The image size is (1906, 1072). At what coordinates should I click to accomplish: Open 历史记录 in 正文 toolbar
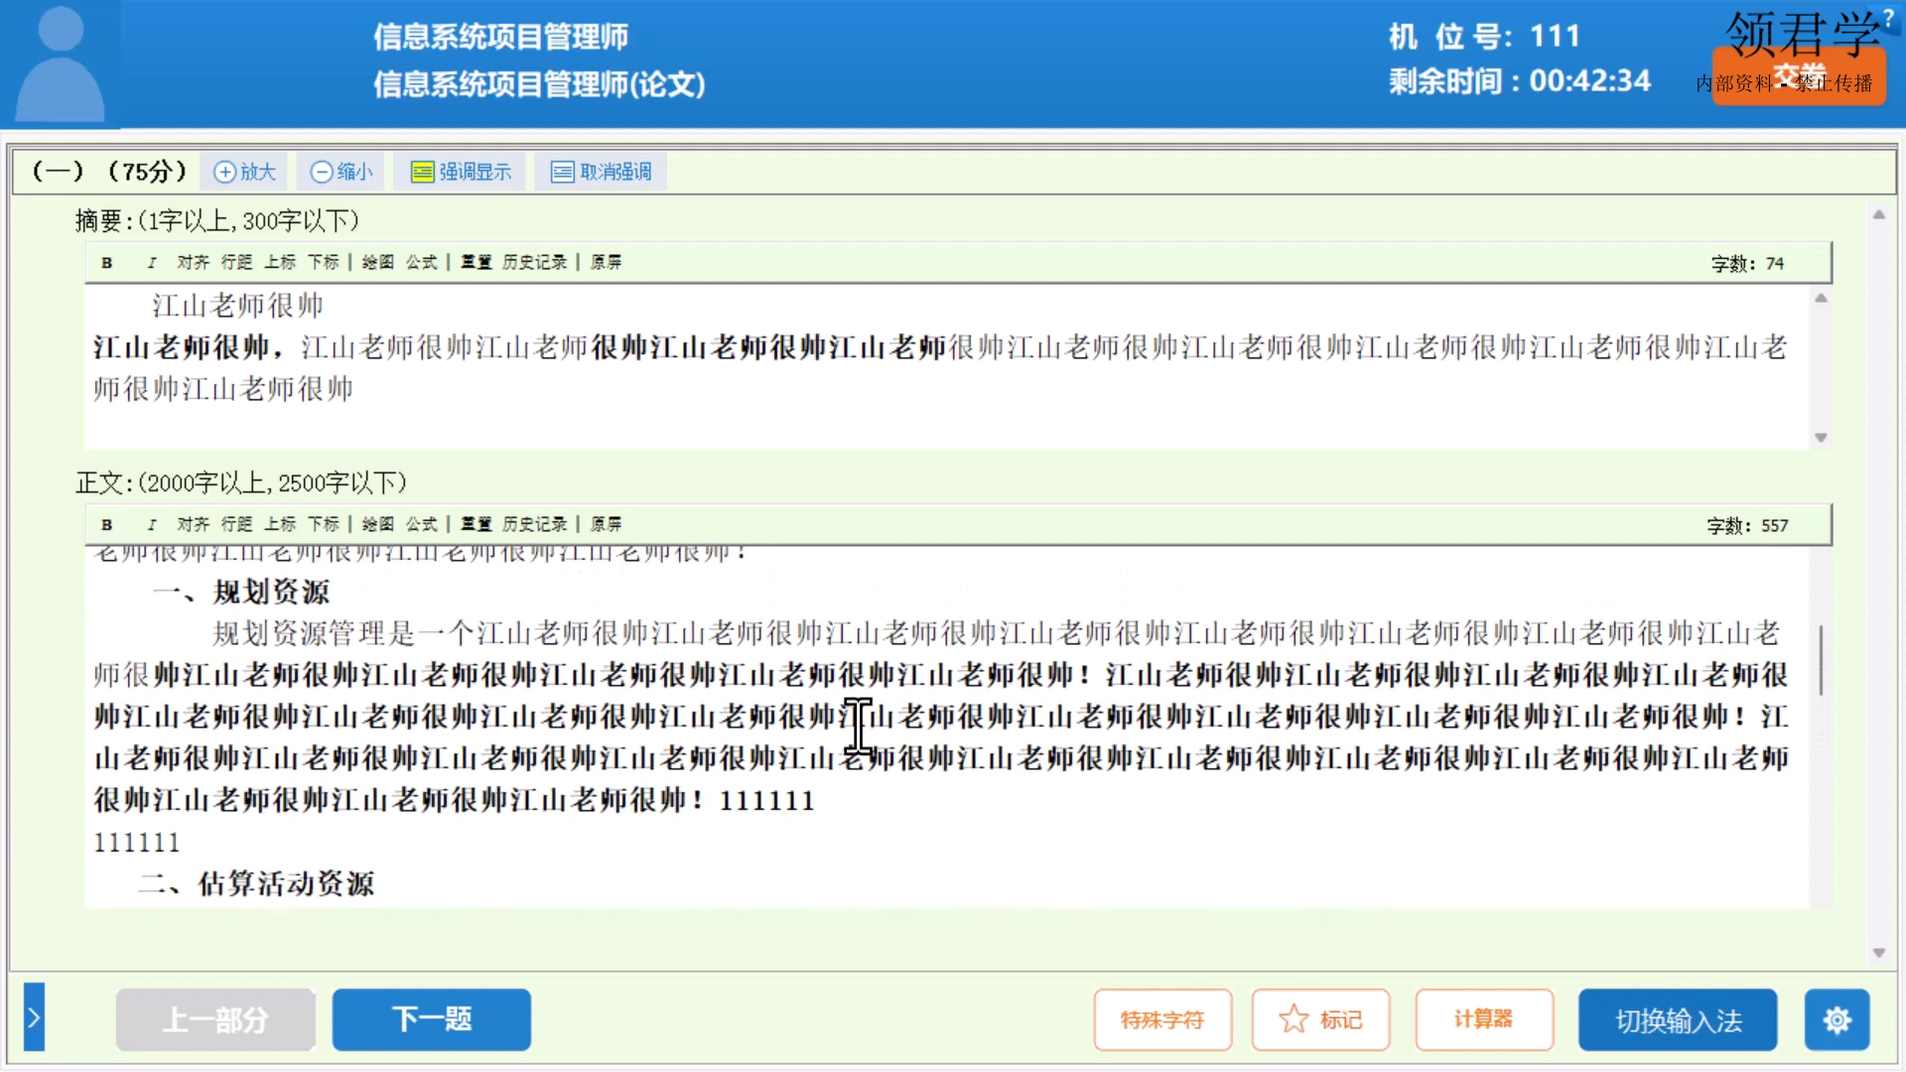pos(535,524)
